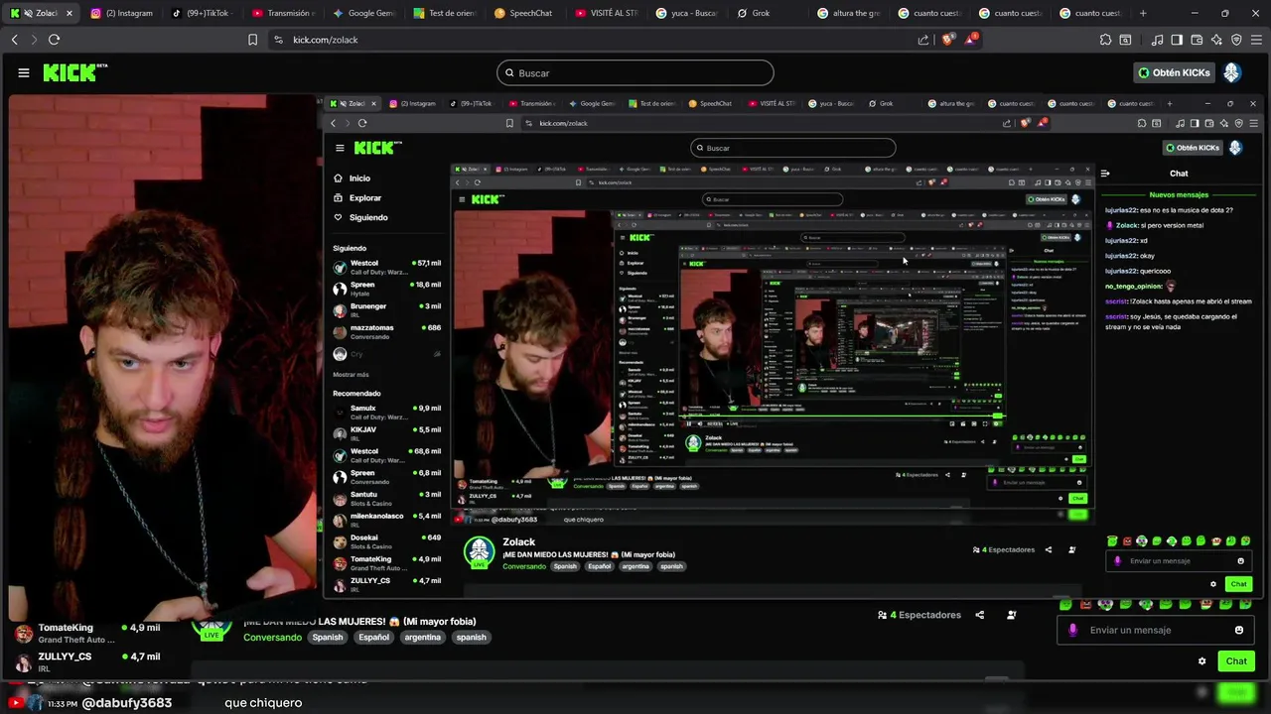Click the capitalized Spanish tag
The width and height of the screenshot is (1271, 714).
click(x=327, y=638)
